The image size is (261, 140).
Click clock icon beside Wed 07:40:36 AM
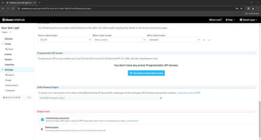click(x=4, y=97)
